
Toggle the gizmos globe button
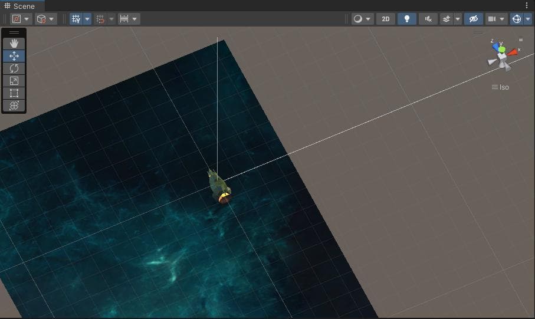(x=517, y=19)
